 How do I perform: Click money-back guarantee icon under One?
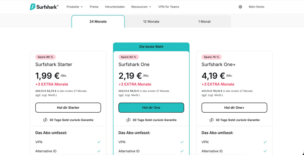[x=128, y=120]
